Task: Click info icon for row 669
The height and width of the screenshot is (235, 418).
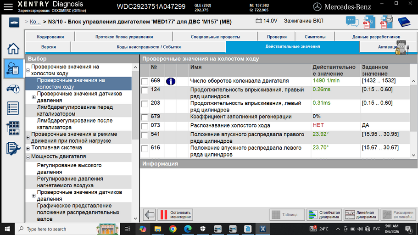Action: click(x=171, y=81)
